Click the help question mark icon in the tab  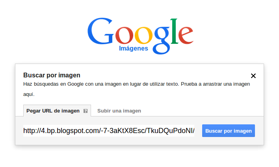pyautogui.click(x=86, y=111)
